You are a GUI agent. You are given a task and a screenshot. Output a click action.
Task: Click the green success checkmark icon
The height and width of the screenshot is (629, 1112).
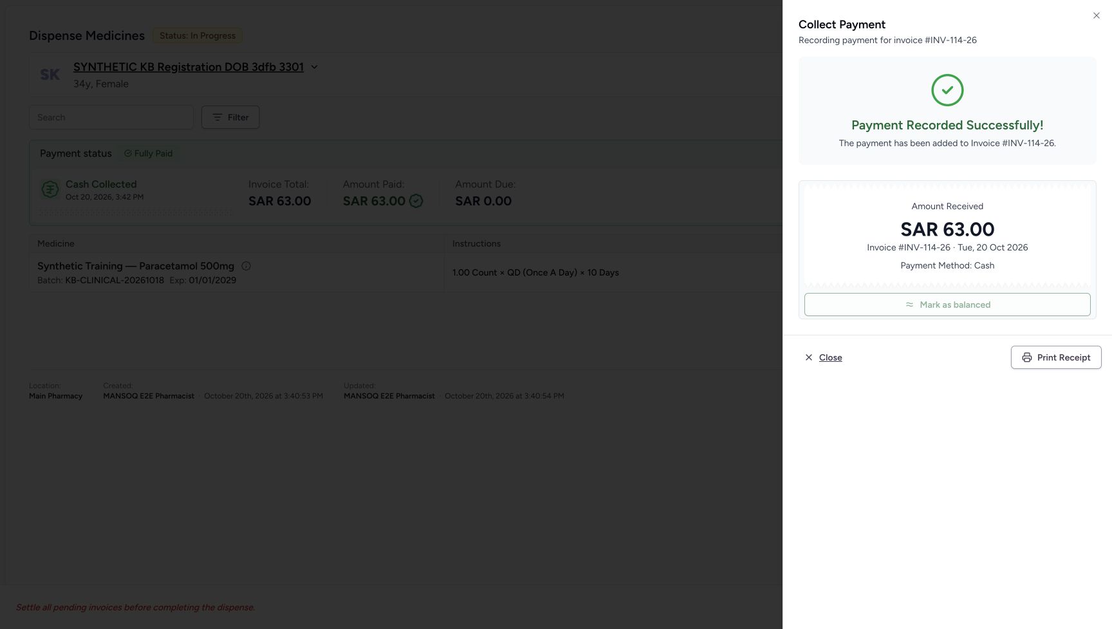[x=947, y=90]
